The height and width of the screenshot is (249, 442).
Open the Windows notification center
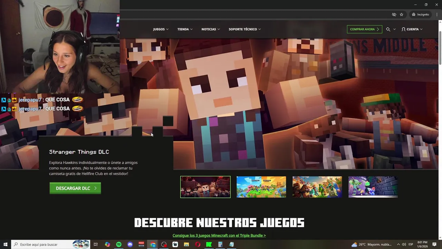(434, 245)
